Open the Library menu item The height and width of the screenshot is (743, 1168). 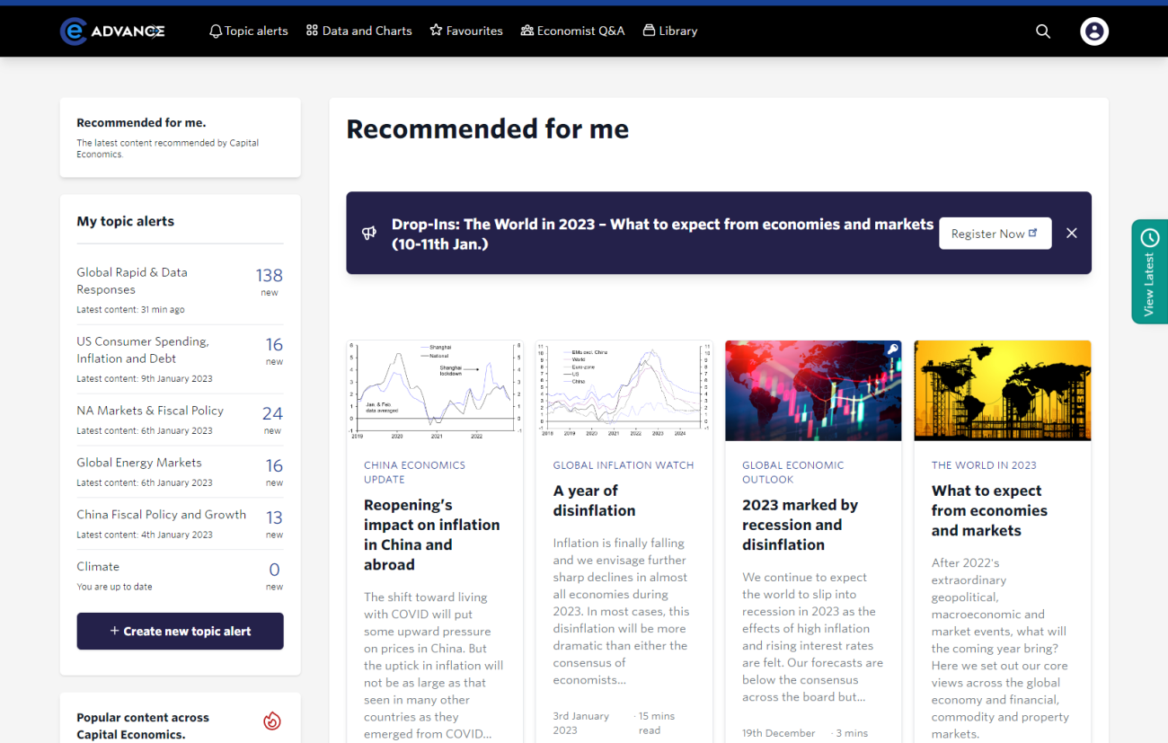pyautogui.click(x=670, y=31)
